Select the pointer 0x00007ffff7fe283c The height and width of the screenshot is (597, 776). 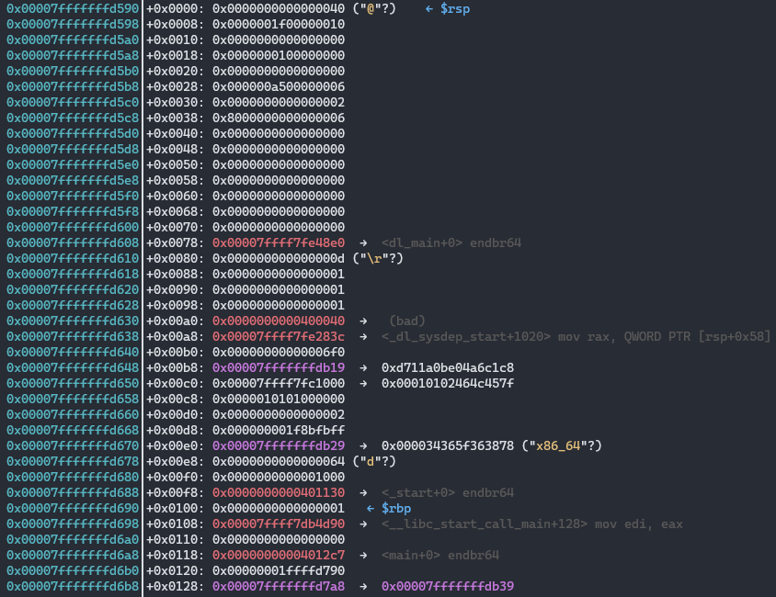tap(279, 336)
